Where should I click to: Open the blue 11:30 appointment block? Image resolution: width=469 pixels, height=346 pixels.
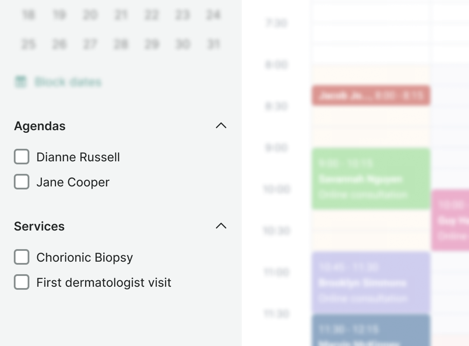pyautogui.click(x=371, y=330)
